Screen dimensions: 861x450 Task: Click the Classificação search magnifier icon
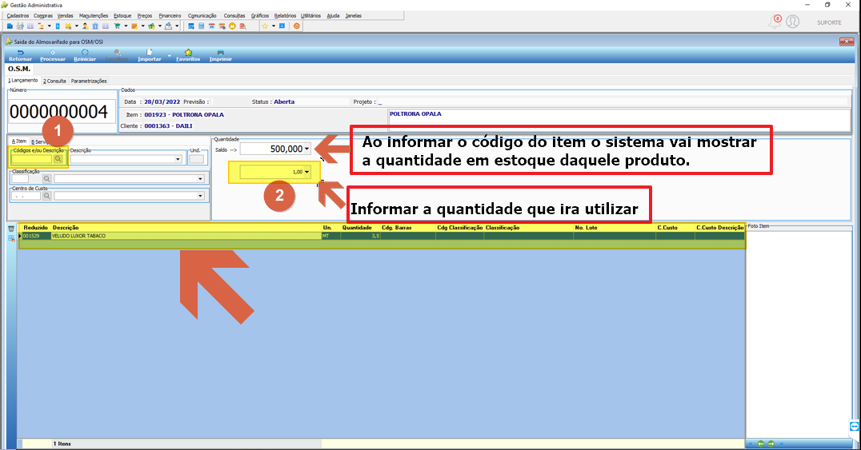[x=46, y=179]
